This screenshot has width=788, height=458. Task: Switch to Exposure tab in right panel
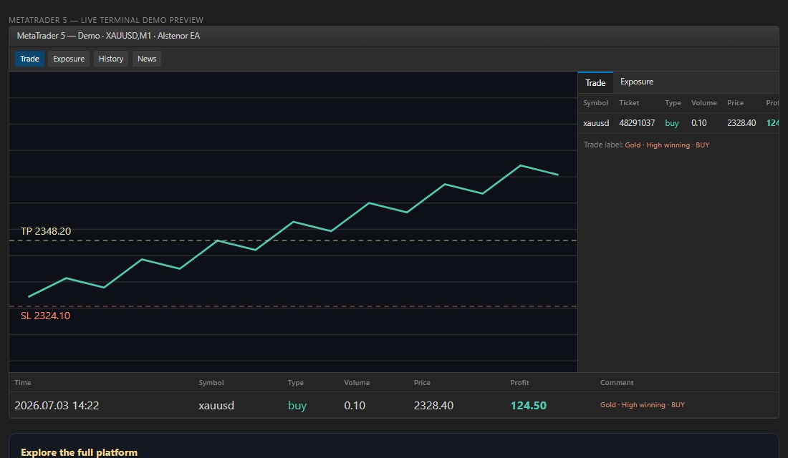pyautogui.click(x=637, y=82)
